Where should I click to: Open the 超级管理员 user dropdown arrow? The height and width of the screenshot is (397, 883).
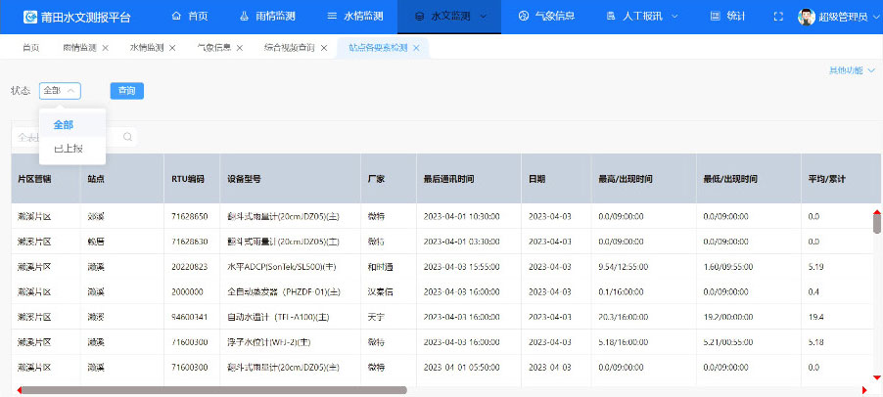point(877,17)
